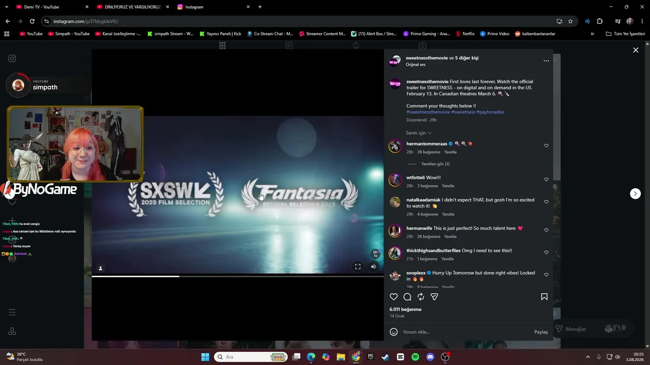Open the 'Yayıncı Paneli | Kick' bookmark

click(220, 34)
